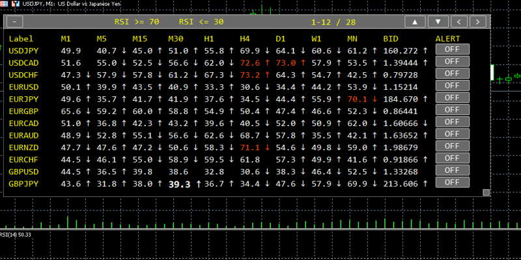Viewport: 521px width, 260px height.
Task: Click the USDJPY bid price 160.272
Action: pyautogui.click(x=401, y=51)
